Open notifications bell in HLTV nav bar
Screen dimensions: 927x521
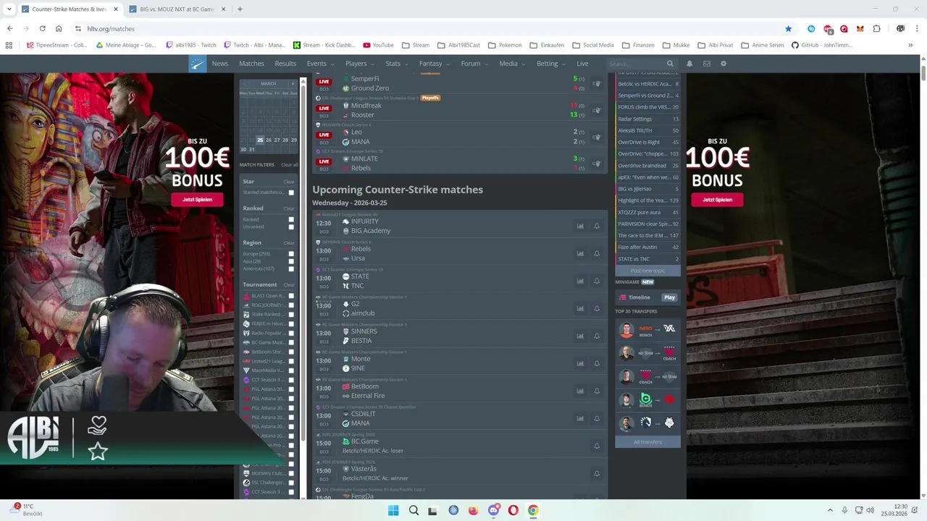689,64
